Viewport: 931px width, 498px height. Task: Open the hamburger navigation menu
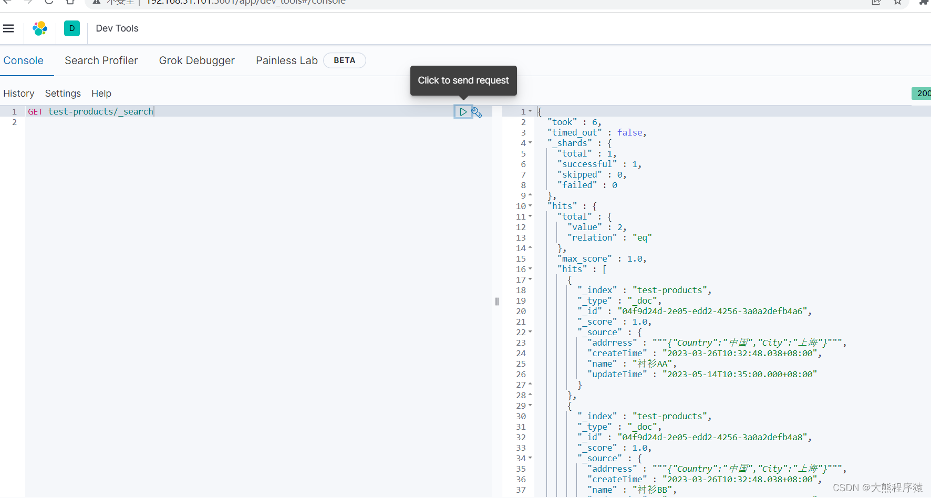point(8,28)
